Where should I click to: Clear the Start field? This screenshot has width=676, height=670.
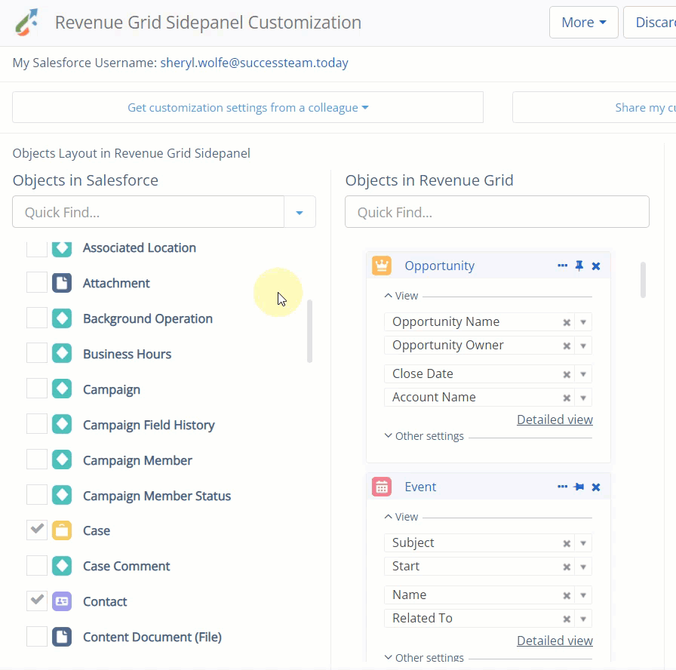pyautogui.click(x=567, y=567)
